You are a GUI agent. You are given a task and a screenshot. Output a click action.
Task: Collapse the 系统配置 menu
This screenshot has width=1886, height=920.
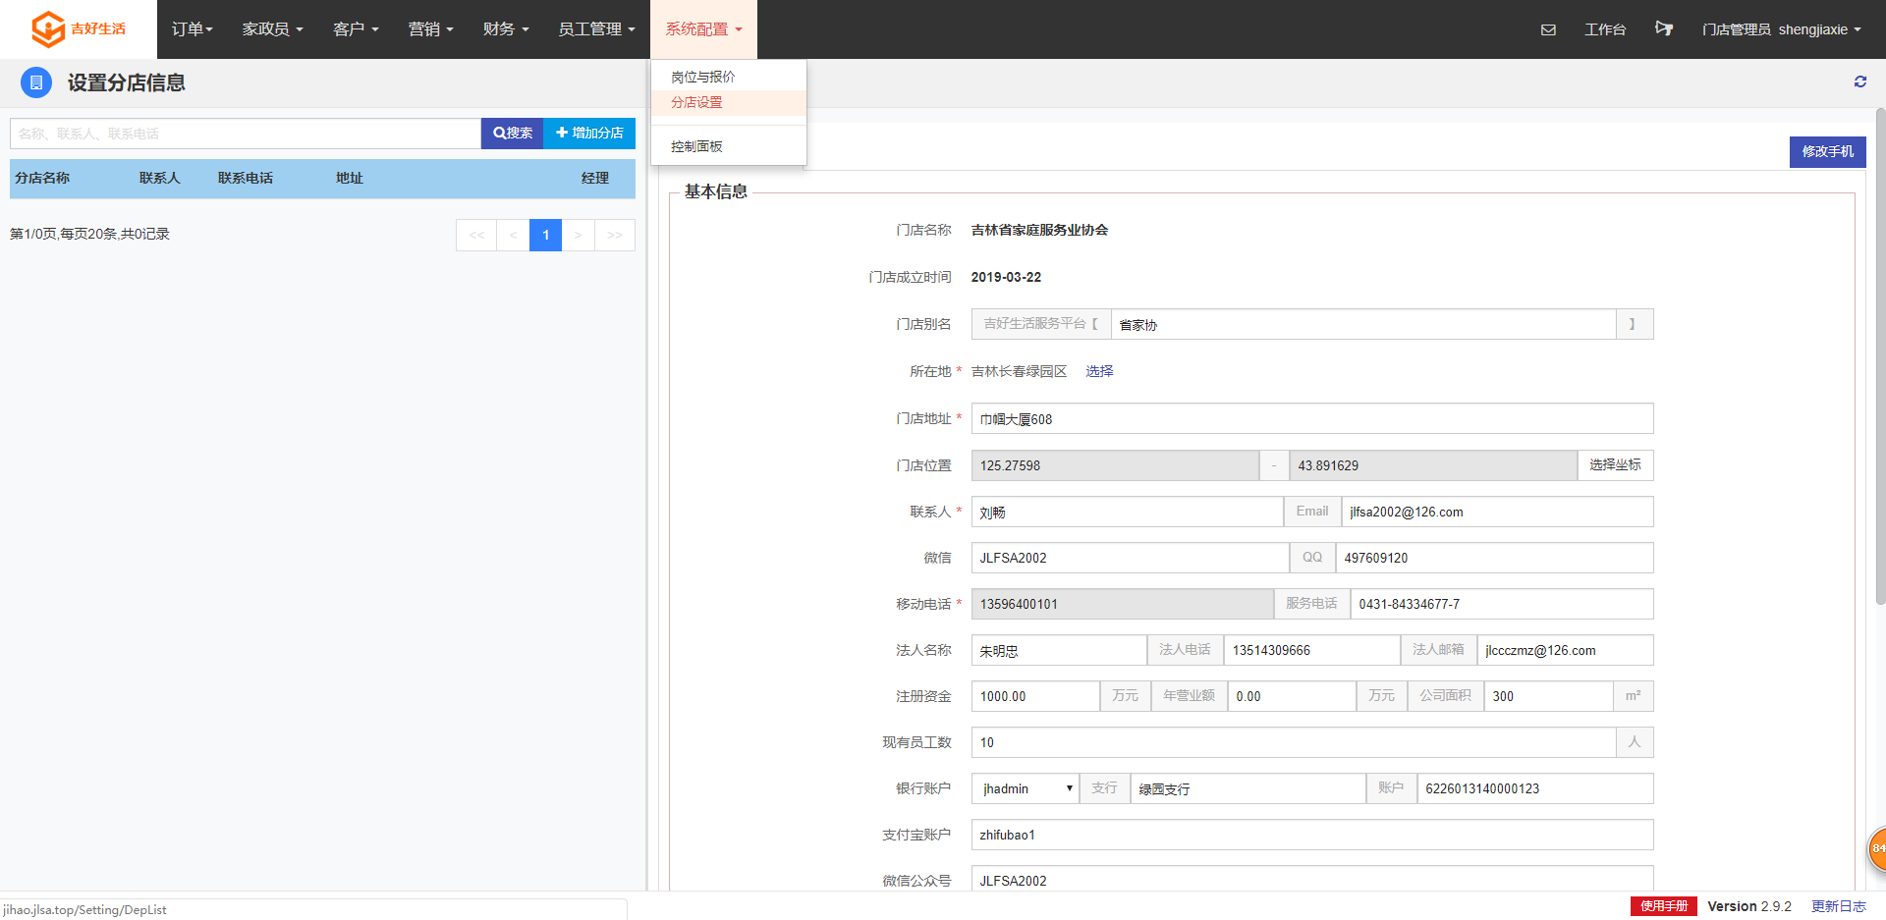[x=703, y=29]
